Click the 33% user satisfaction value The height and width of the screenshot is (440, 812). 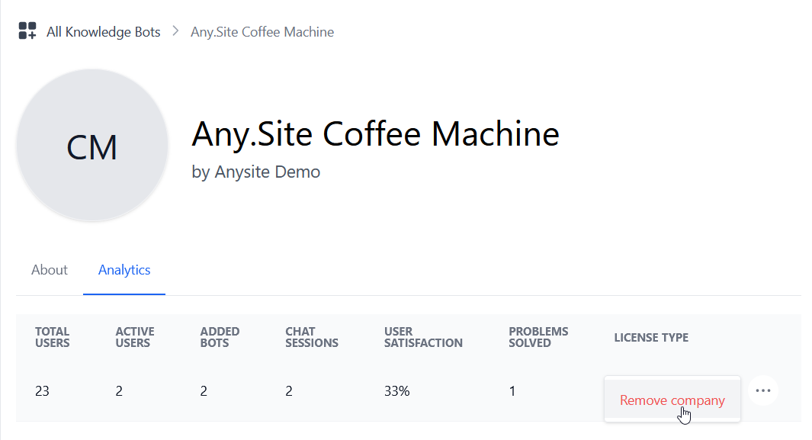click(x=397, y=391)
